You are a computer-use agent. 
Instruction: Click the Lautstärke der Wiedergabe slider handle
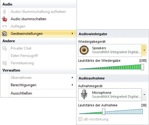tap(142, 67)
